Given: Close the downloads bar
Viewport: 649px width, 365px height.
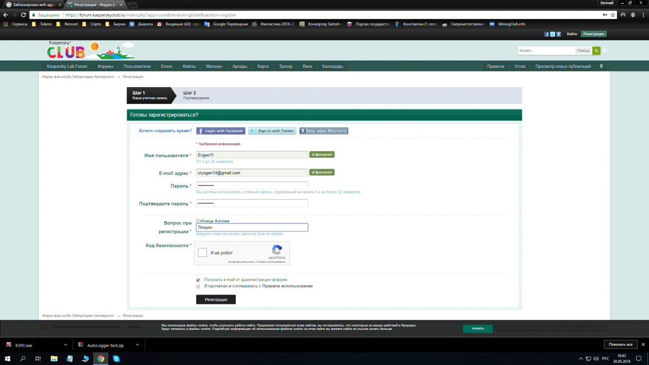Looking at the screenshot, I should pos(642,344).
